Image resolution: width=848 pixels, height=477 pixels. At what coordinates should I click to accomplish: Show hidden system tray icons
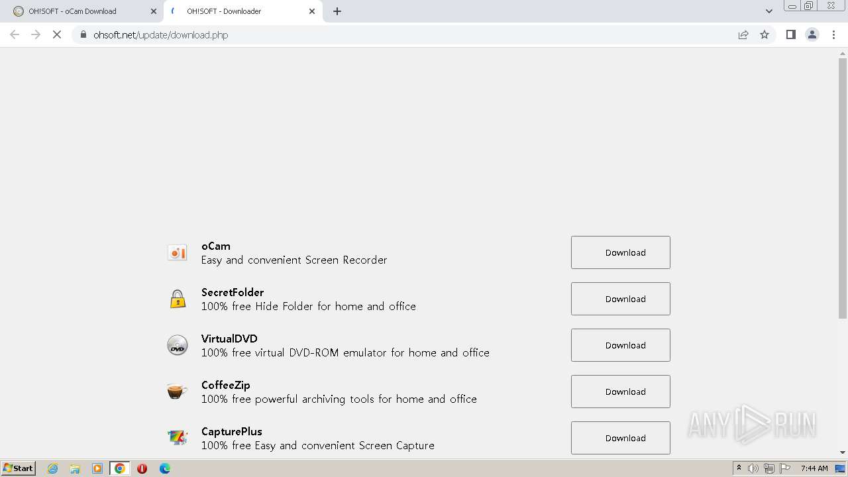point(739,468)
